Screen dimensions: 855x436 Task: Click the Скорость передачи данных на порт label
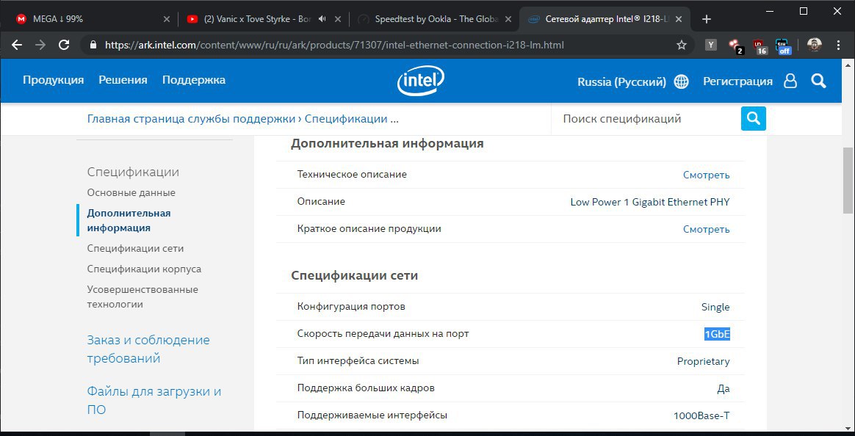pyautogui.click(x=383, y=333)
